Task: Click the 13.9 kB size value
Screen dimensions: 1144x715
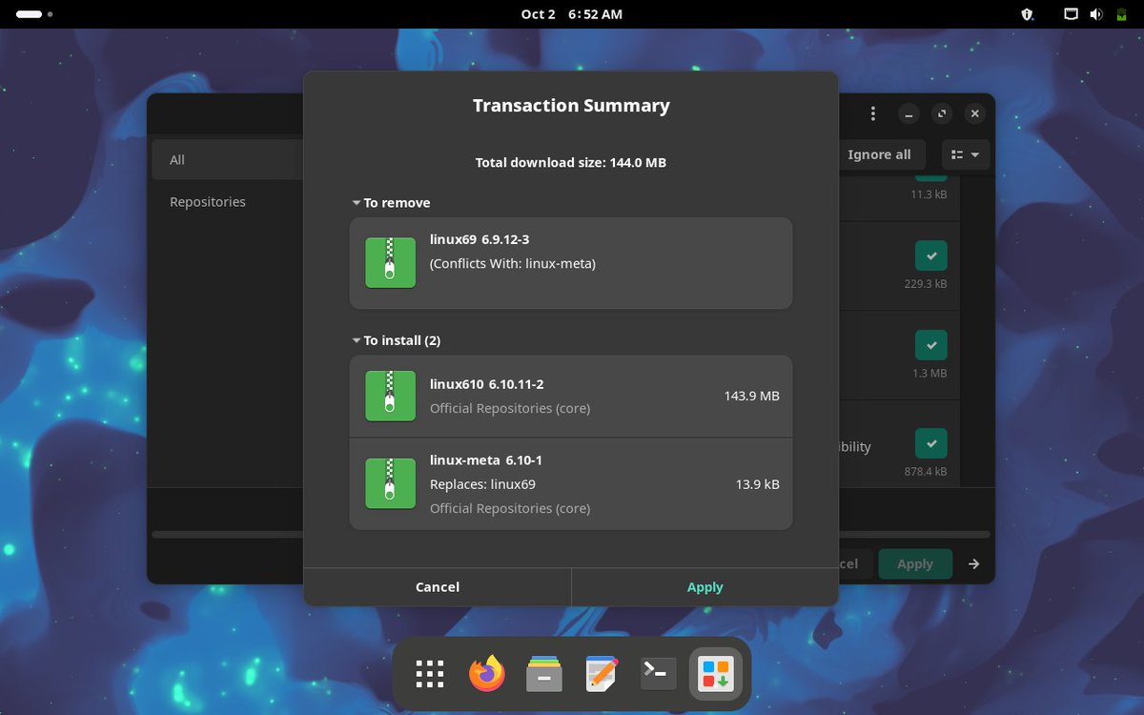Action: click(x=758, y=484)
